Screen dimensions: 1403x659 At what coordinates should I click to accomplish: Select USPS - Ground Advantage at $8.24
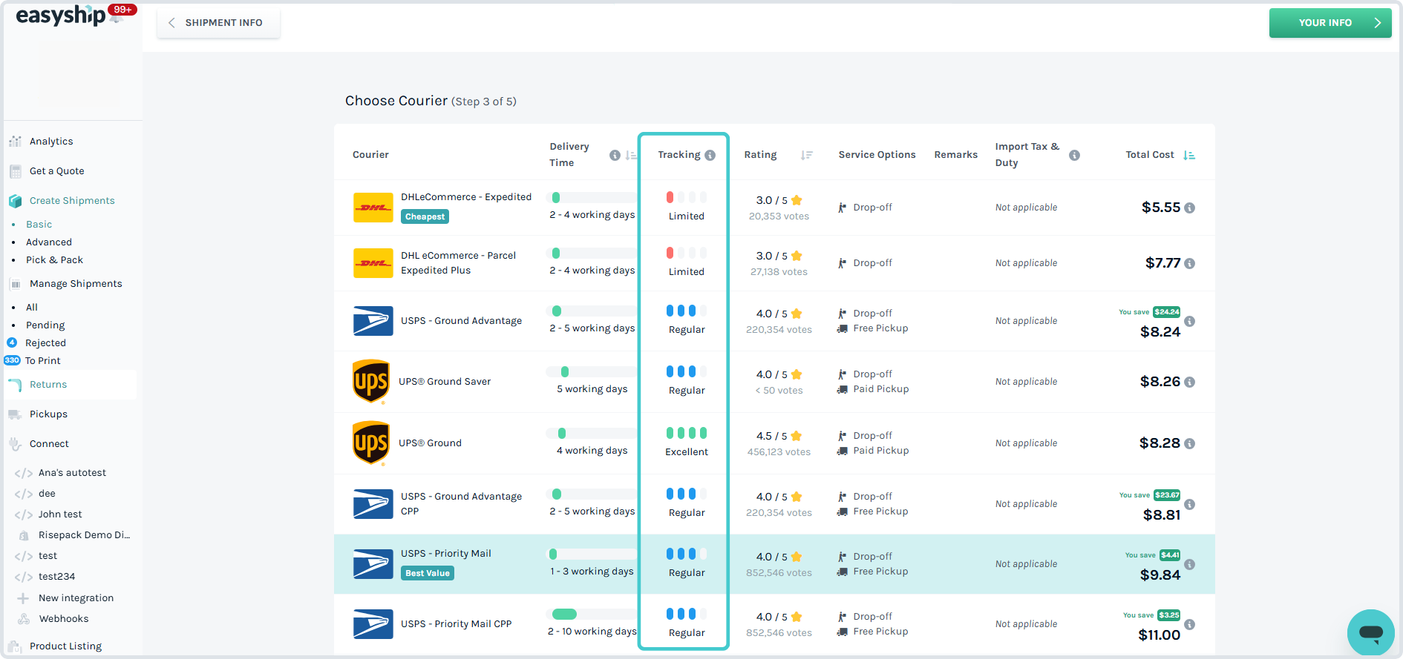click(x=774, y=321)
